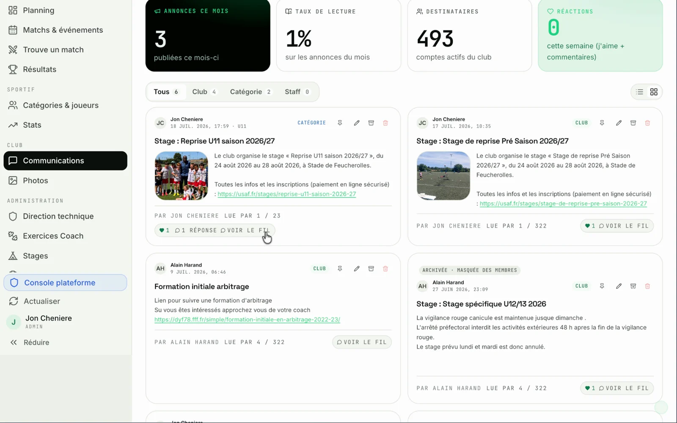This screenshot has width=677, height=423.
Task: Archive the Reprise U11 announcement
Action: [x=371, y=123]
